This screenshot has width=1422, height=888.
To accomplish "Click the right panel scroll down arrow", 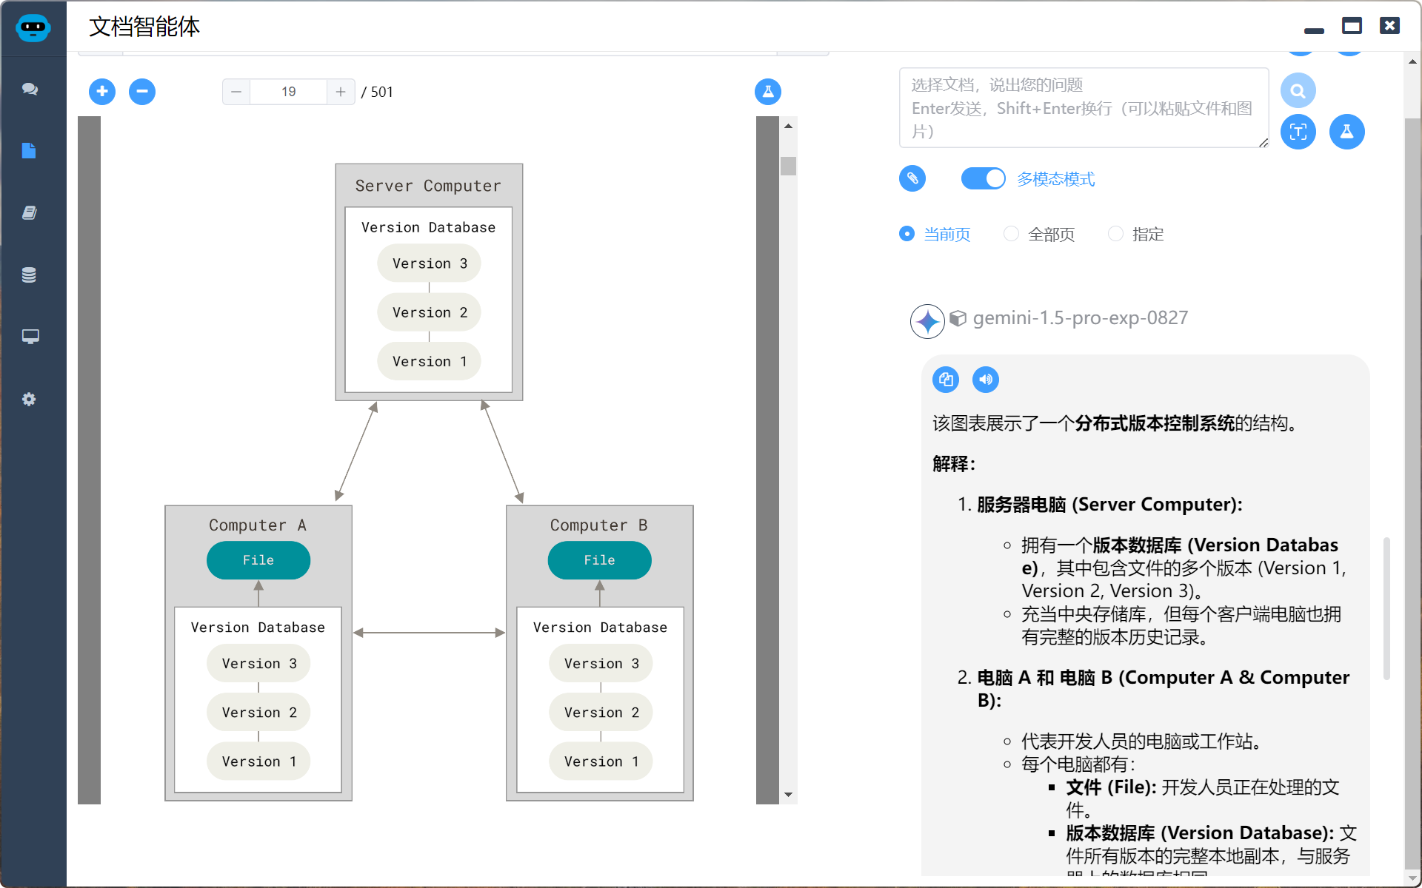I will pyautogui.click(x=1413, y=879).
